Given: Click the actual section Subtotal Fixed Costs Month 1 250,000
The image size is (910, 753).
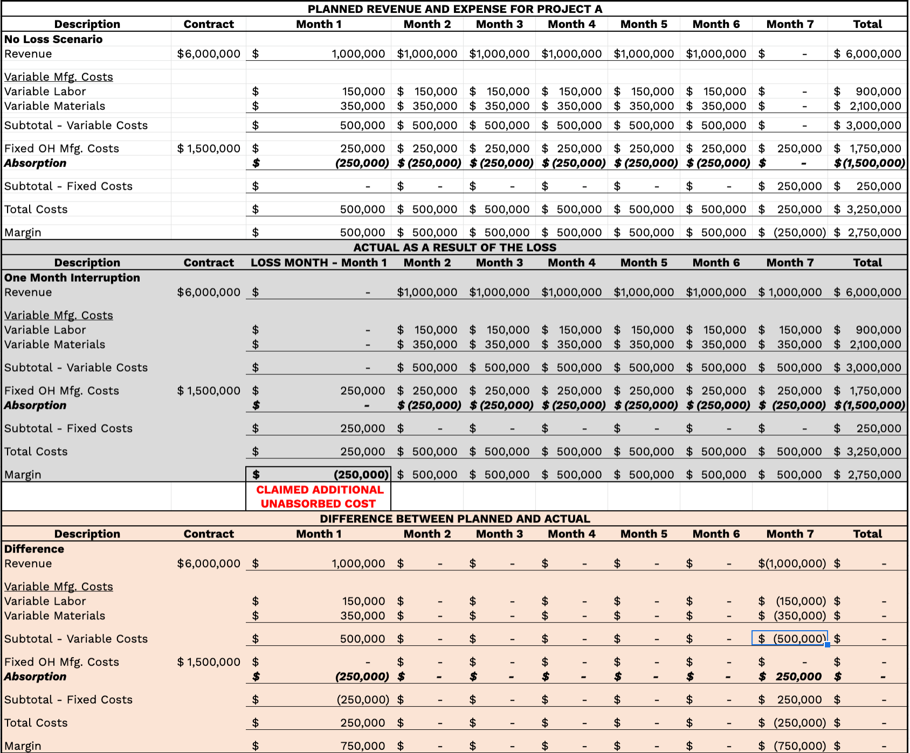Looking at the screenshot, I should point(319,429).
